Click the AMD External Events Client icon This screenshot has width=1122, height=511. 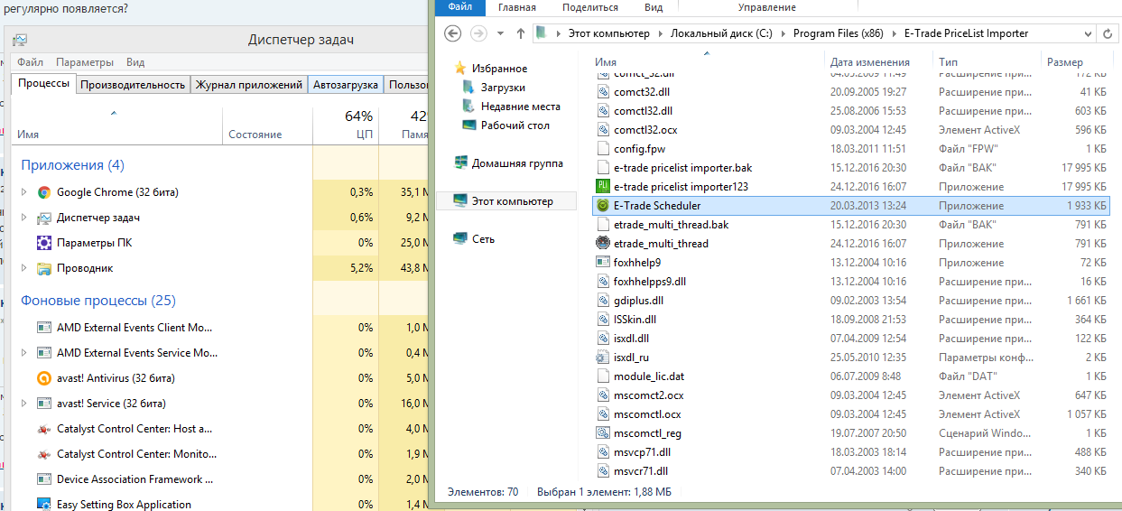(x=43, y=328)
